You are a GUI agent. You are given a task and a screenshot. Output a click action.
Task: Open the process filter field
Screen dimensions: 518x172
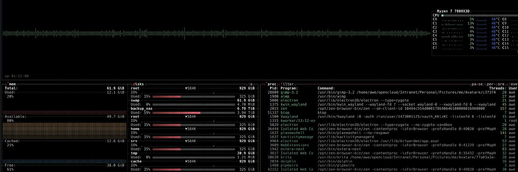pos(287,84)
